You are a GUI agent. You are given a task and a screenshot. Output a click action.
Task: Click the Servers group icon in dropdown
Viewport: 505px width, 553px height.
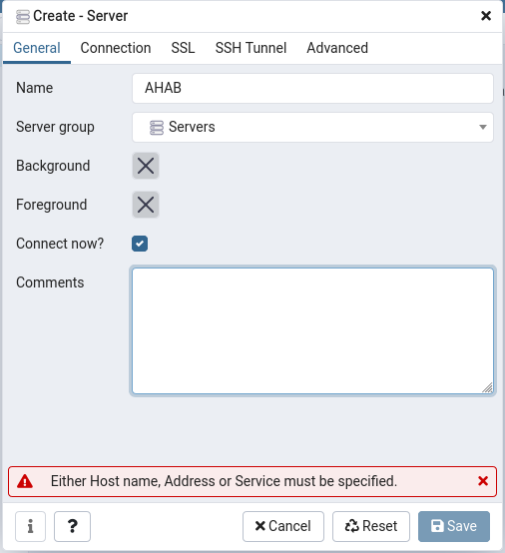click(x=157, y=128)
